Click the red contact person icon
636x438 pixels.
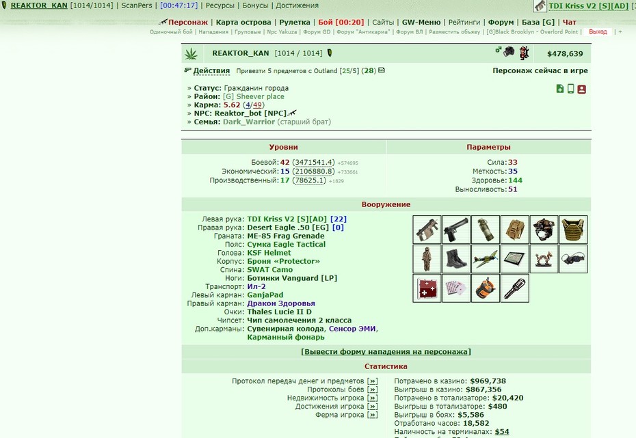click(x=582, y=89)
